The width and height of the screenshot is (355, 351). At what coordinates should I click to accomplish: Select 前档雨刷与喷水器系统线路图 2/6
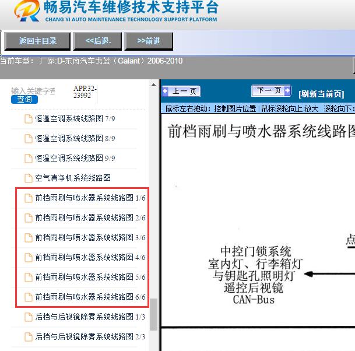90,217
